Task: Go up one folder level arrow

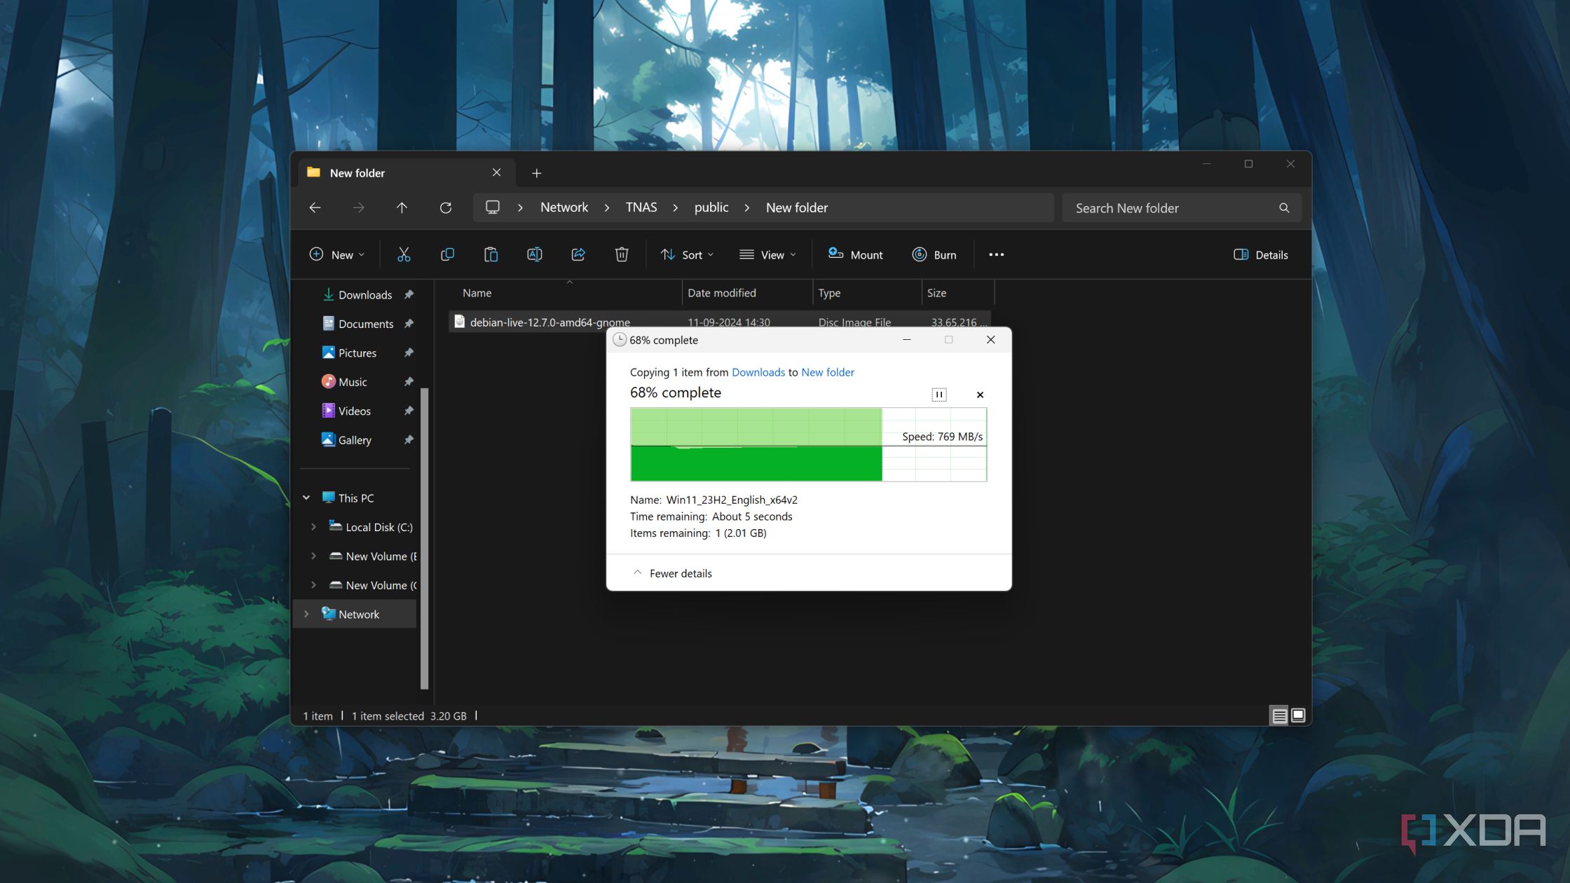Action: [x=402, y=207]
